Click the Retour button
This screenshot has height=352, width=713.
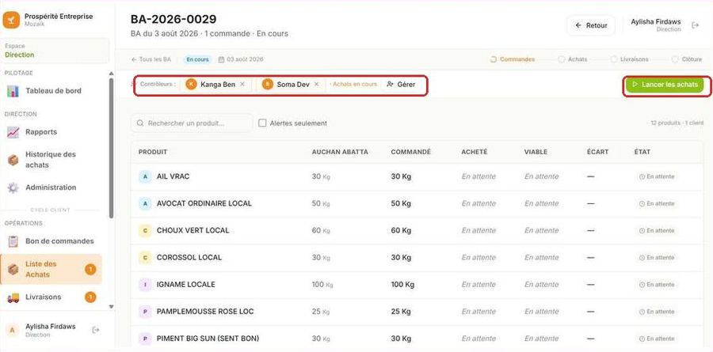tap(591, 25)
